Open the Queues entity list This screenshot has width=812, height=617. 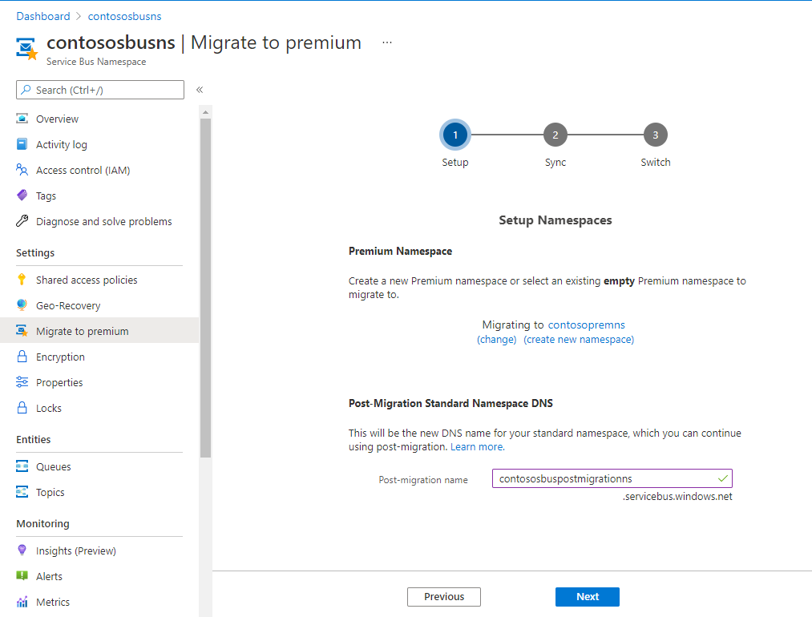[x=58, y=466]
